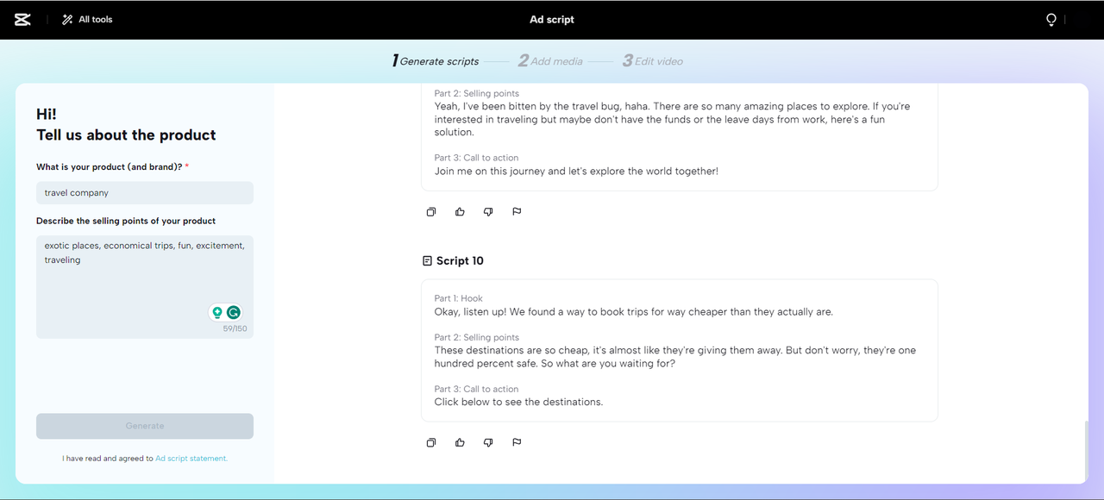This screenshot has height=500, width=1104.
Task: Go to the Add media step
Action: tap(550, 61)
